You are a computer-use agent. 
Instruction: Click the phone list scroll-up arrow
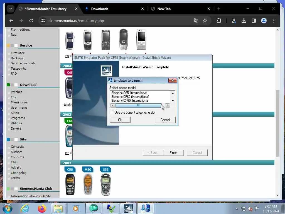tap(173, 93)
